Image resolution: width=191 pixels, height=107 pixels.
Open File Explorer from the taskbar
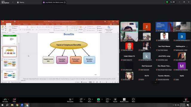(x=12, y=105)
